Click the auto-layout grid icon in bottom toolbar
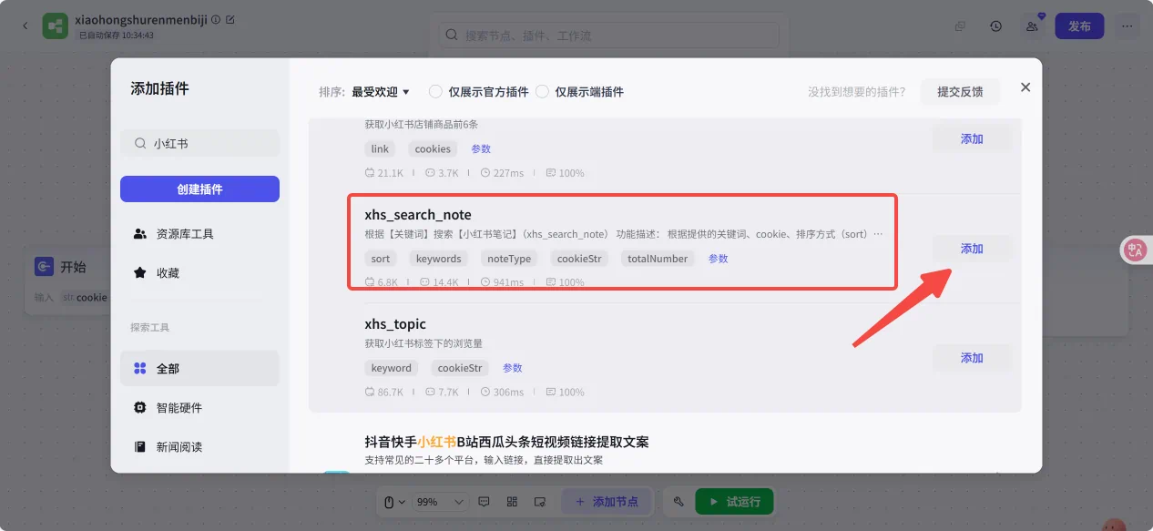Screen dimensions: 1153x531 (x=512, y=502)
